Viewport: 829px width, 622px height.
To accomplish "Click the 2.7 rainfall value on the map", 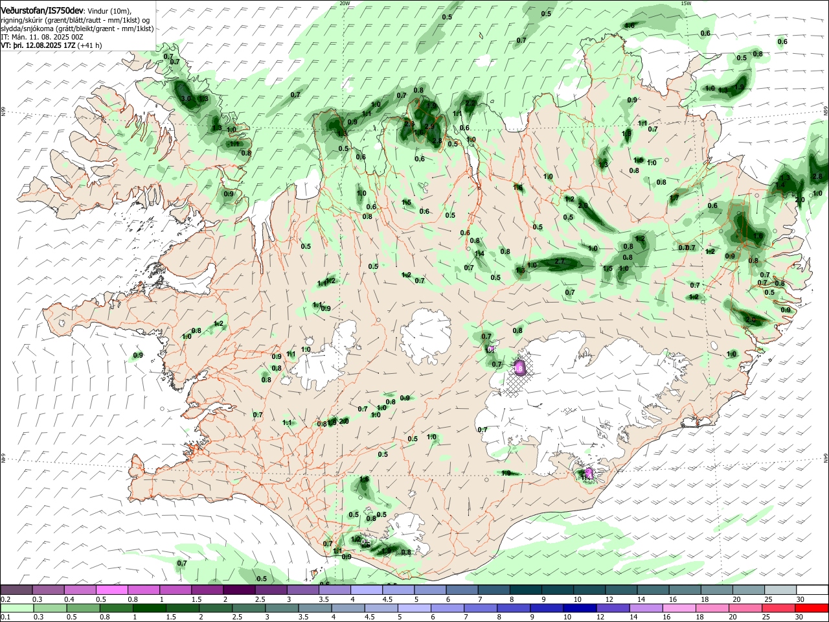I will (560, 262).
